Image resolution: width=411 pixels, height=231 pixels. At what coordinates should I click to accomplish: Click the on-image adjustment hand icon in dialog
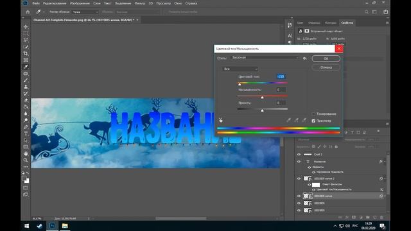coord(221,120)
